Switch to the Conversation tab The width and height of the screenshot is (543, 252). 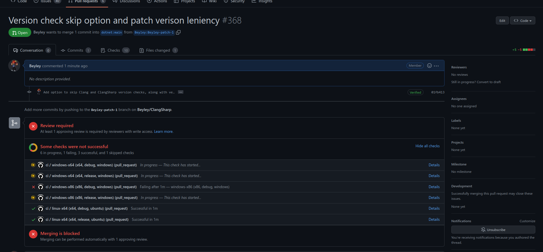tap(32, 50)
